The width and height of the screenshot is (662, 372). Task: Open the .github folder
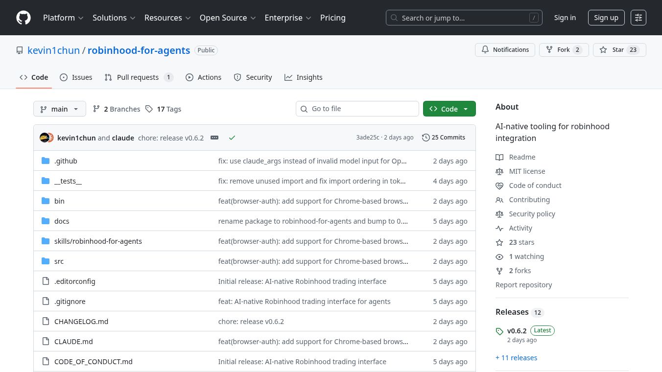click(66, 161)
